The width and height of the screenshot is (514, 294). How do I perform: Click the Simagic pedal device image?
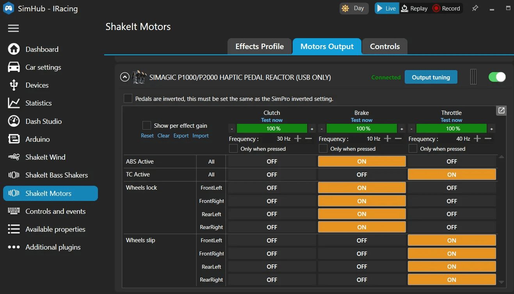[139, 77]
